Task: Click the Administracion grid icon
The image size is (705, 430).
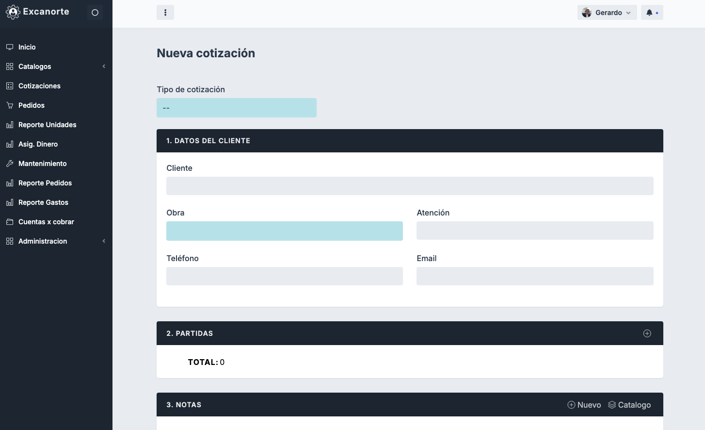Action: [10, 241]
